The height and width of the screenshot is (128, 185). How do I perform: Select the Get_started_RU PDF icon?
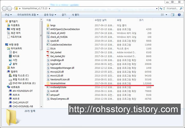tap(48, 56)
